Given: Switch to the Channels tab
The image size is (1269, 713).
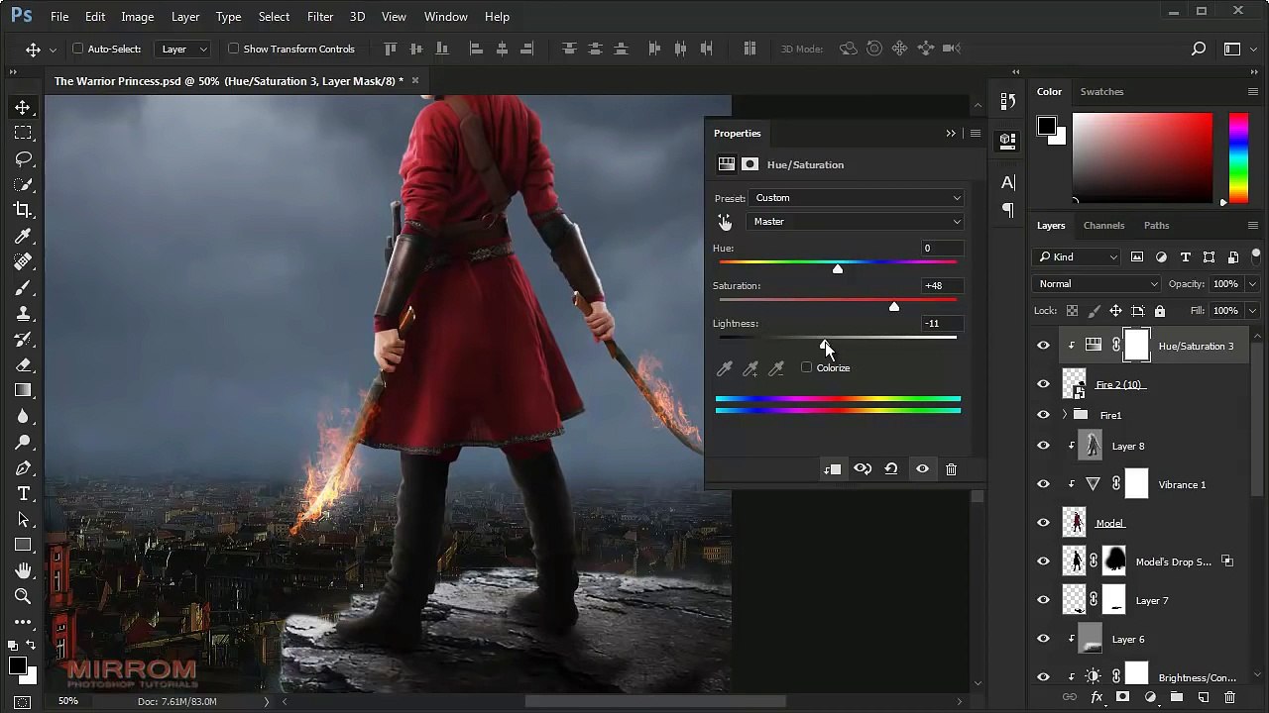Looking at the screenshot, I should coord(1103,226).
